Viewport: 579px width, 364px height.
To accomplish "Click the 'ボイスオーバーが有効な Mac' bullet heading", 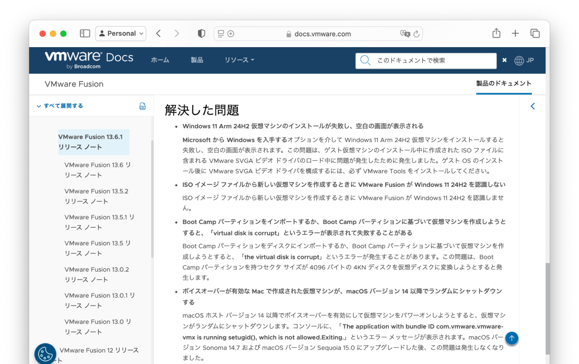I will coord(342,297).
